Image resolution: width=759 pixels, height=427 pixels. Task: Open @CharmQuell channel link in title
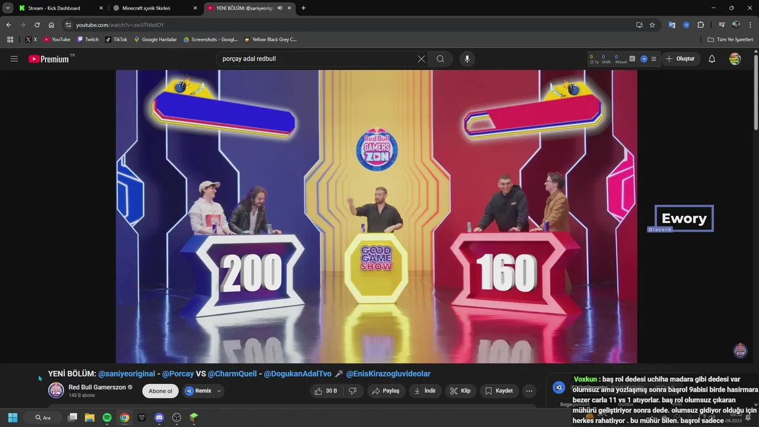(232, 374)
